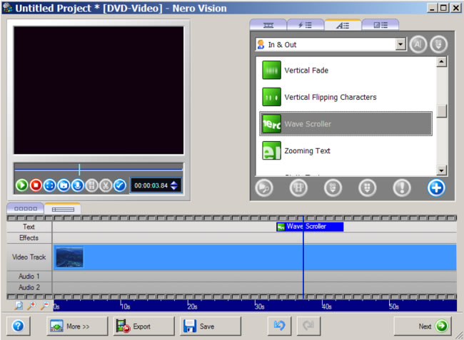Open the media clips tab

click(268, 25)
